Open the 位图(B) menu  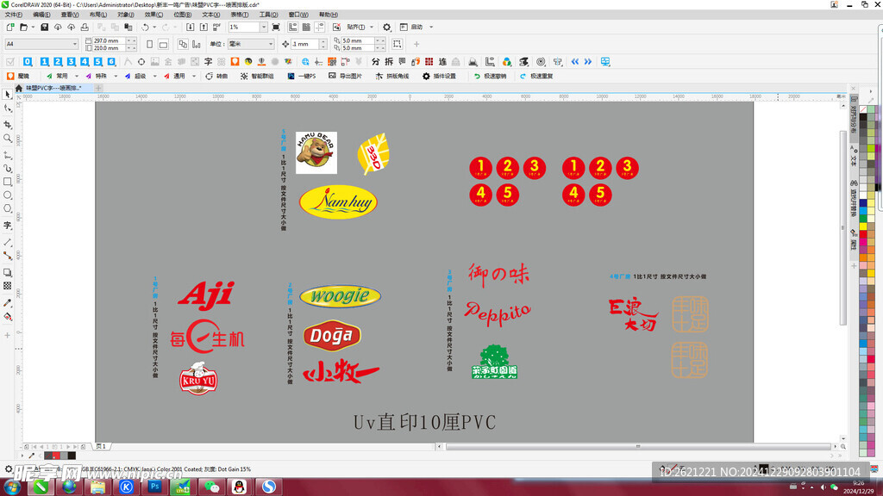[x=182, y=15]
